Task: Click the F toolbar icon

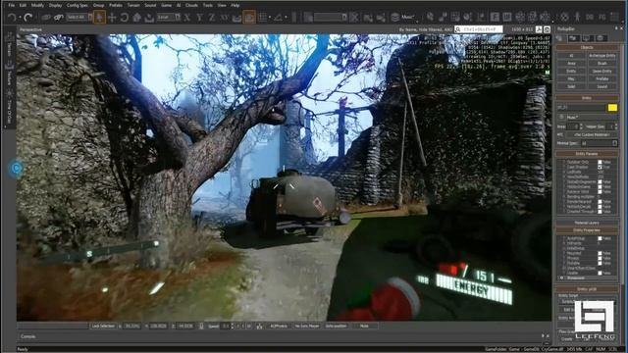Action: point(495,18)
